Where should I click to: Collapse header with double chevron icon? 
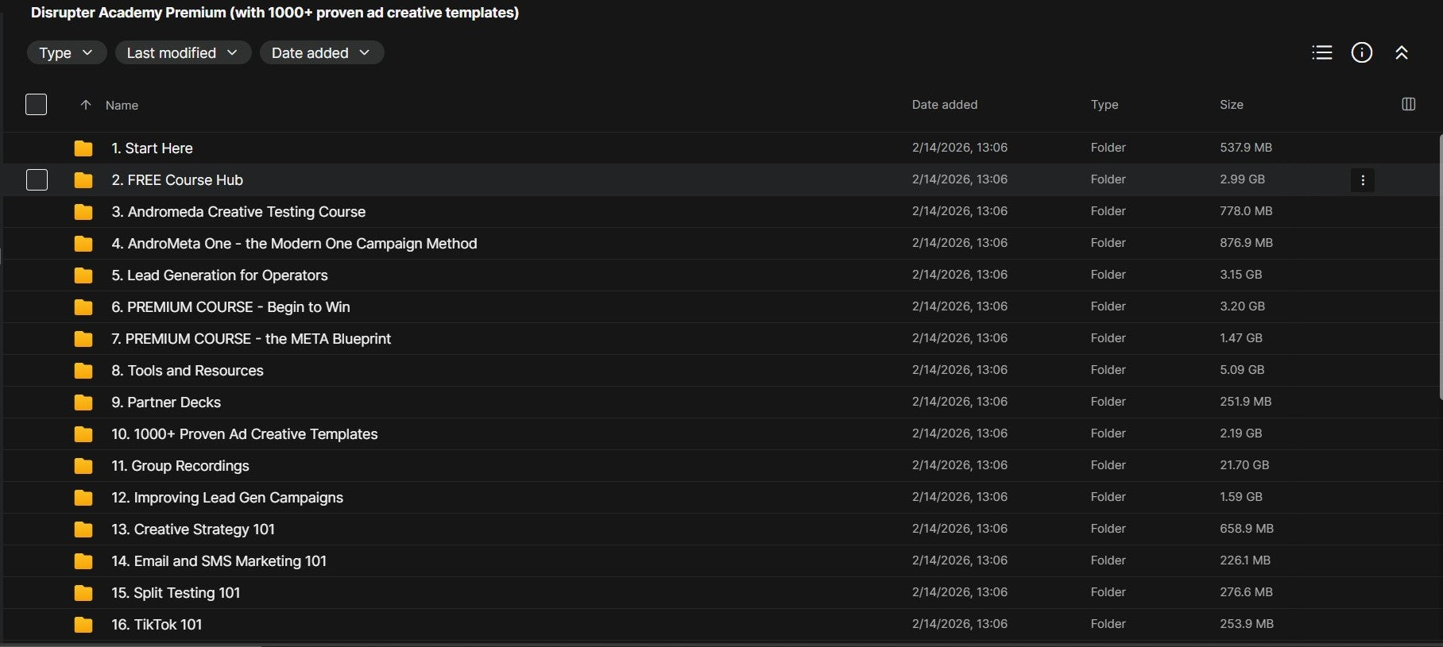tap(1402, 52)
